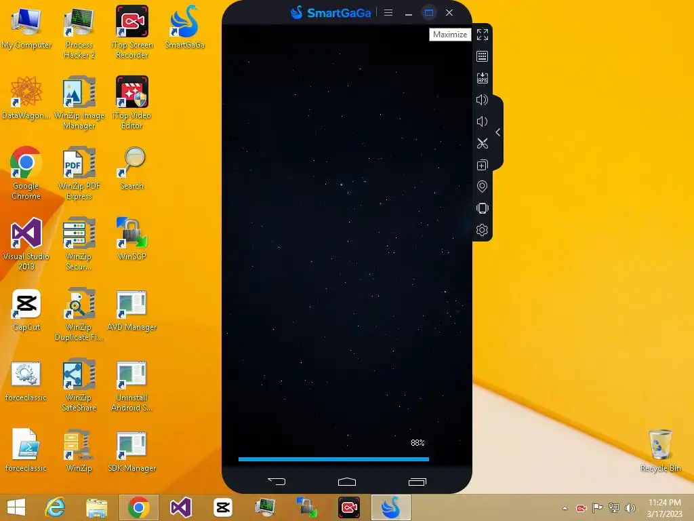Select CapCut desktop icon

point(26,309)
